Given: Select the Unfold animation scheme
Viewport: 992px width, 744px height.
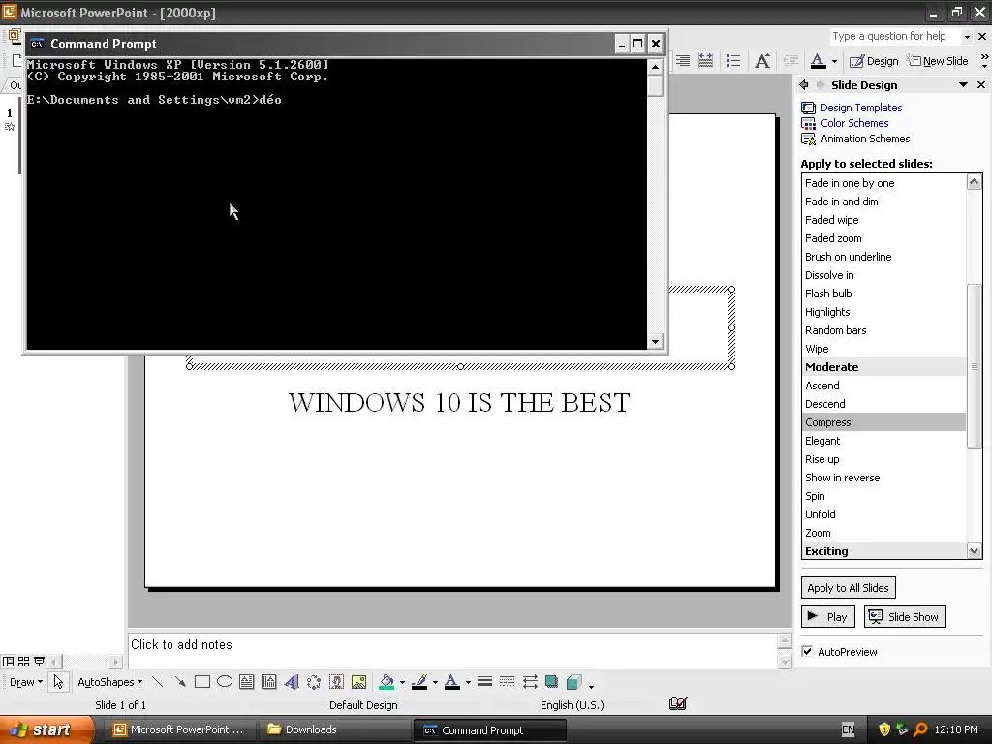Looking at the screenshot, I should tap(883, 514).
